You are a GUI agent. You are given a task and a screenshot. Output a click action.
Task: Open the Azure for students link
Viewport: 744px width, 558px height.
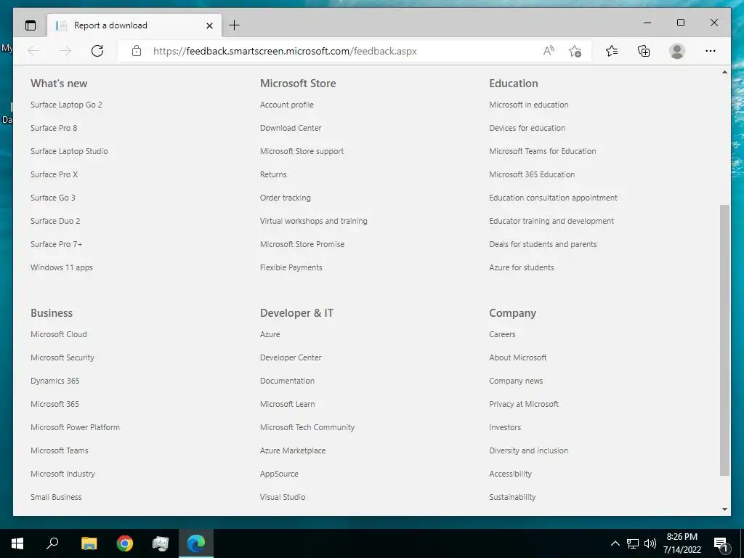[x=522, y=267]
